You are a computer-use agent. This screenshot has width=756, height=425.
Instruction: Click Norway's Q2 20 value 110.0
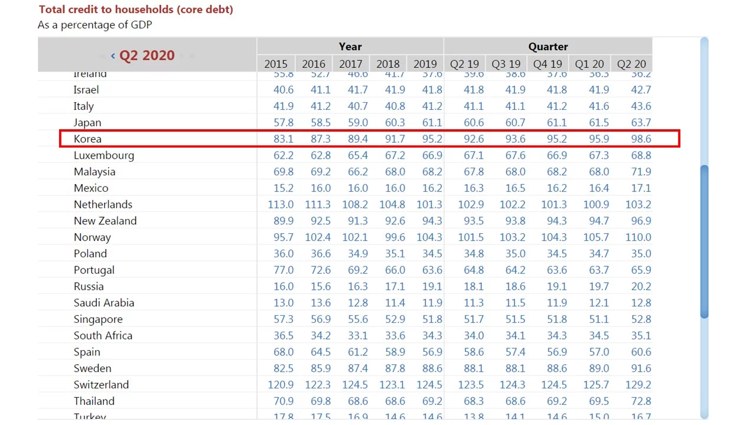coord(638,237)
